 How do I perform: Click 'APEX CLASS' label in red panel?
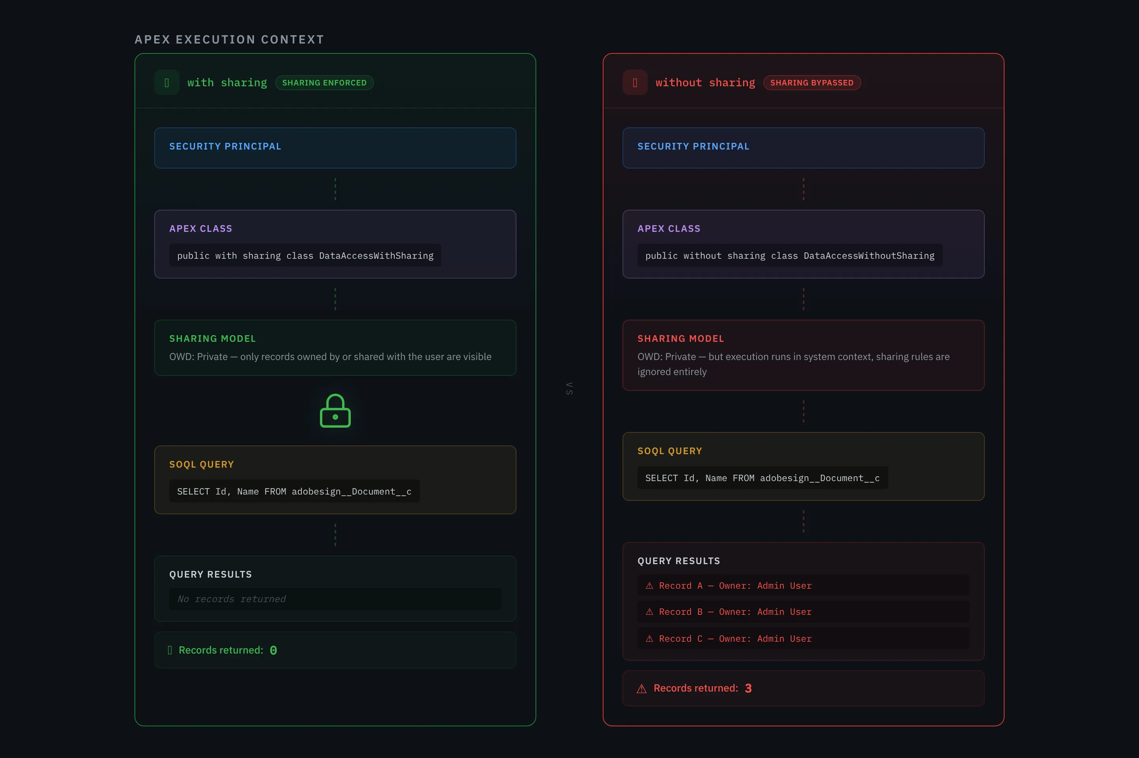point(669,229)
